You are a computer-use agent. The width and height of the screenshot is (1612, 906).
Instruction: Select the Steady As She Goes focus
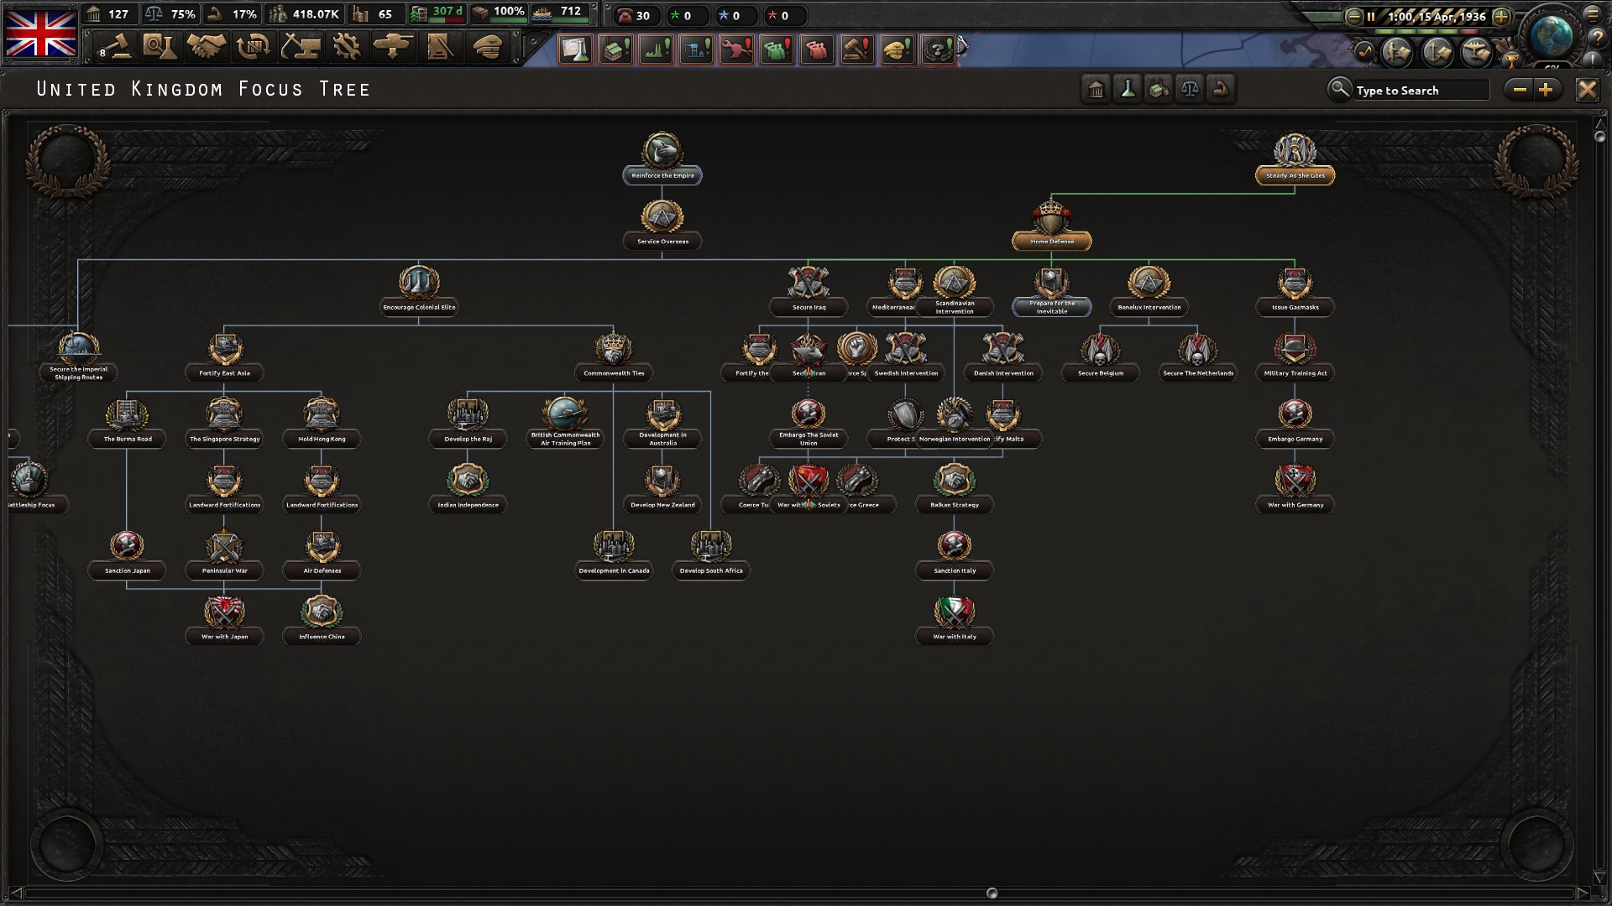pos(1295,159)
